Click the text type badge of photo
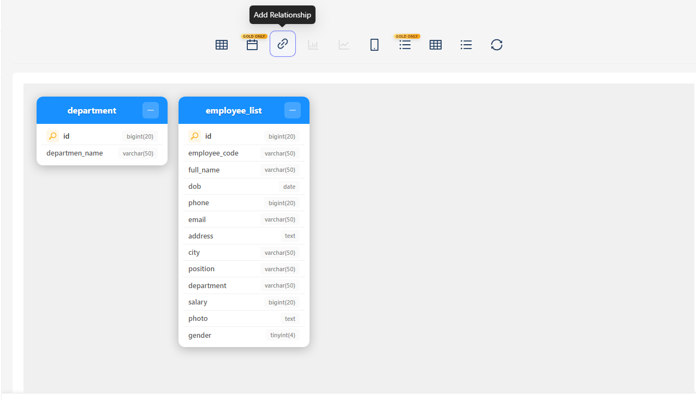 290,319
